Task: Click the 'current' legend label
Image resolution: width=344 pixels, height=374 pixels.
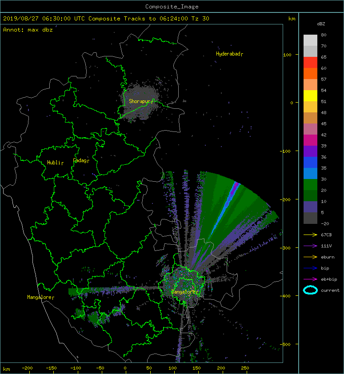Action: (330, 290)
